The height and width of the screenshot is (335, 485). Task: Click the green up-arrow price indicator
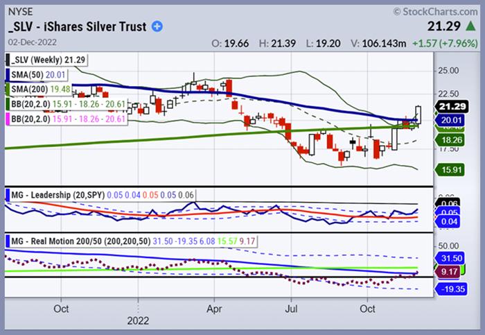[x=470, y=26]
